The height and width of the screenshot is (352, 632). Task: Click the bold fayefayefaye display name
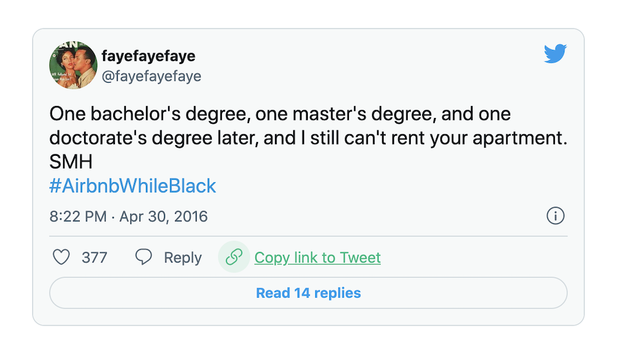[149, 56]
